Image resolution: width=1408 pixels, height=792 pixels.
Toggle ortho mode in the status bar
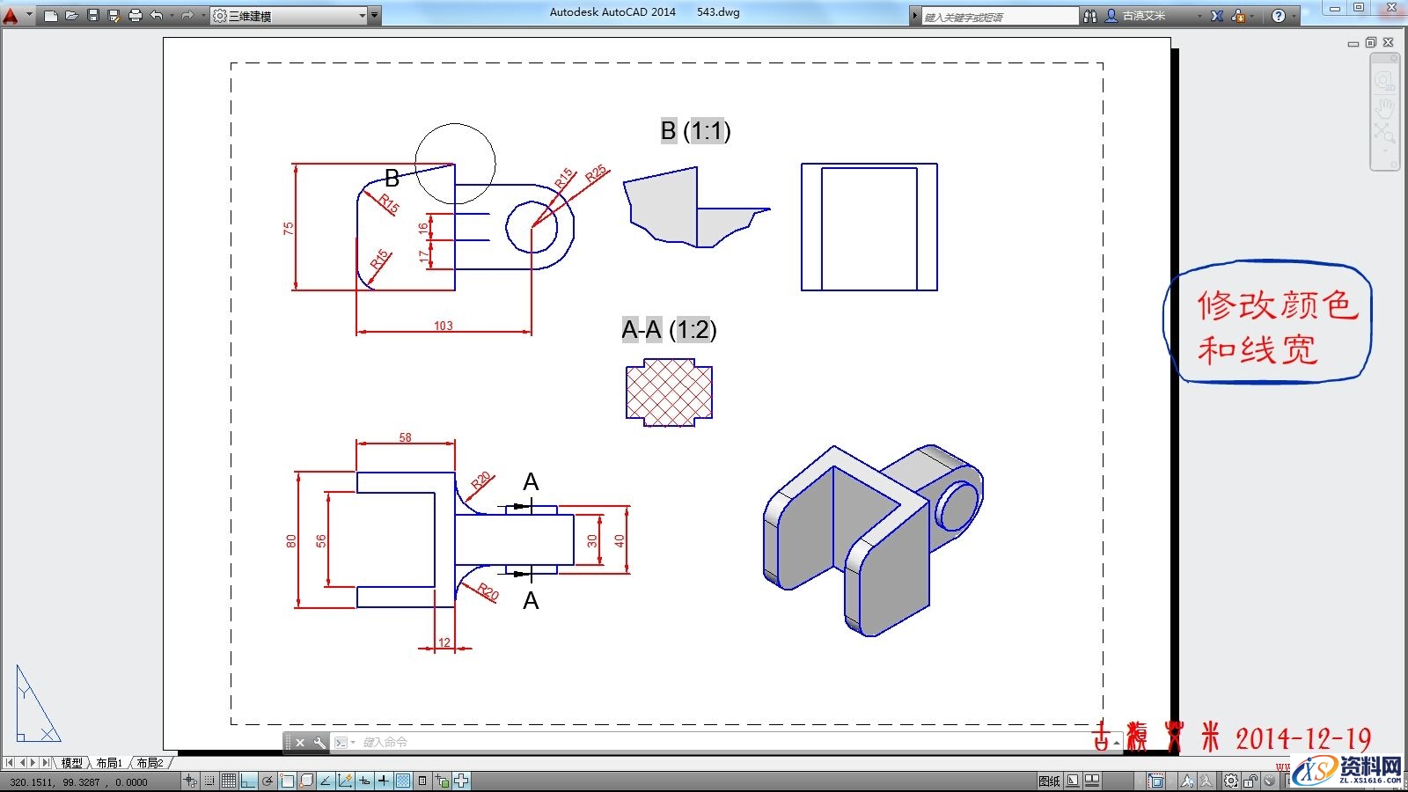click(248, 779)
